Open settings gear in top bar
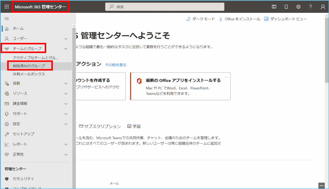Viewport: 329px width, 189px height. [298, 7]
